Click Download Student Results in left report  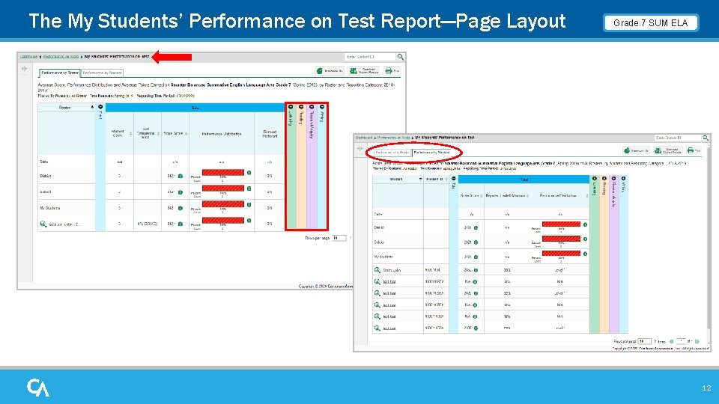click(364, 71)
